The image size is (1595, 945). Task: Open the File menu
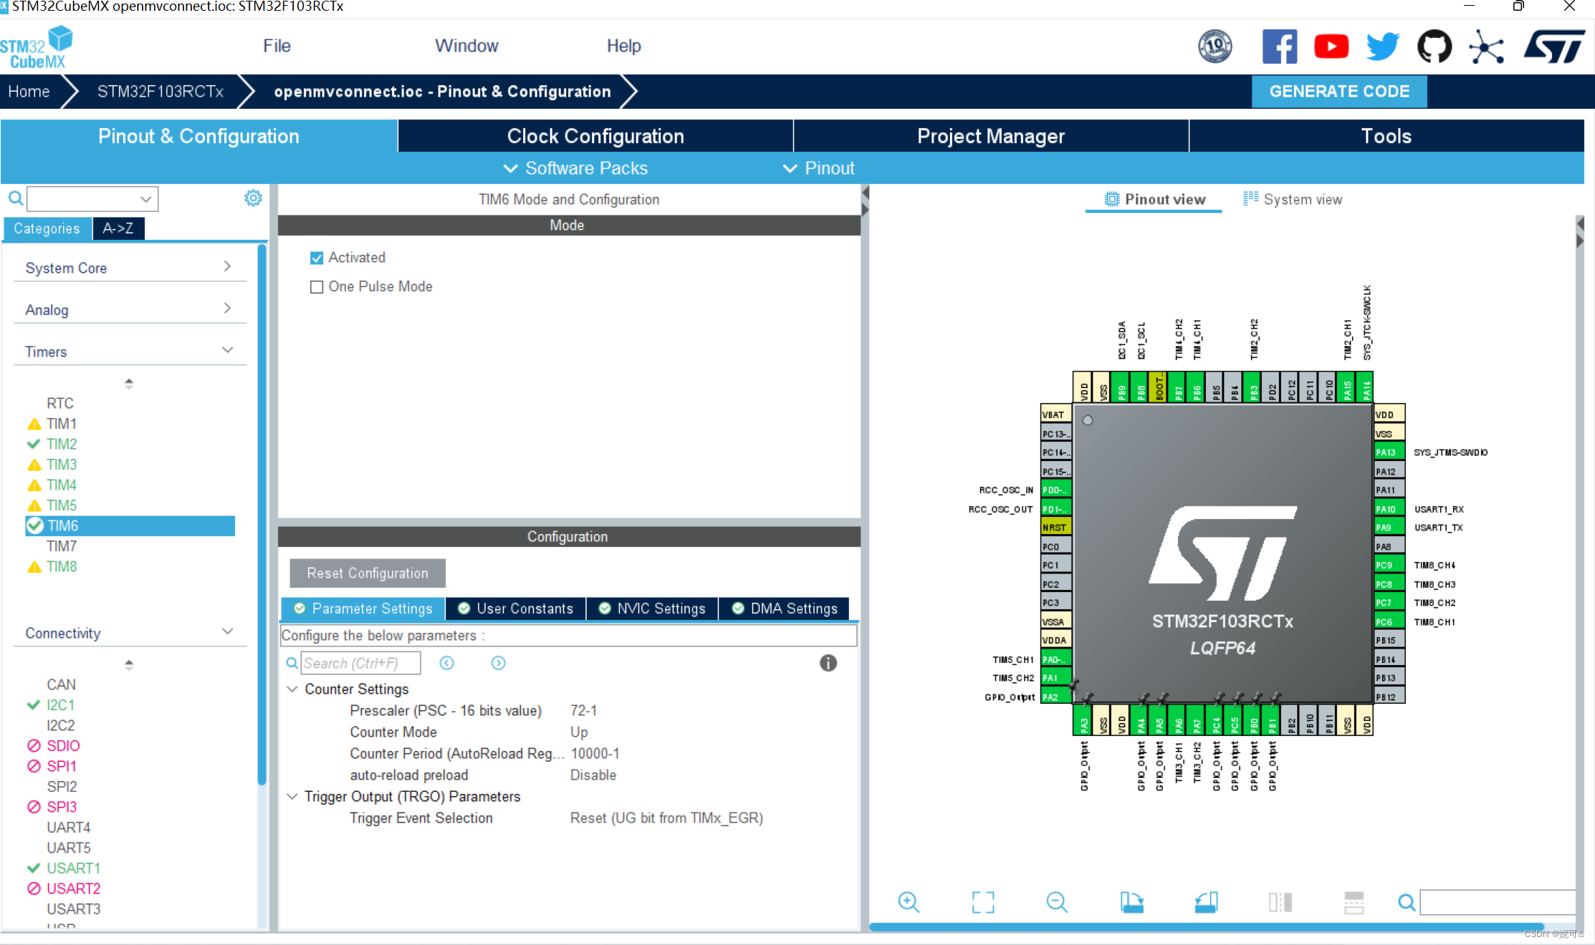(277, 46)
